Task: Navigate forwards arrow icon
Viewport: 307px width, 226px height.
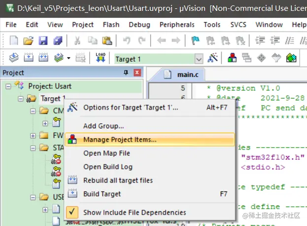Action: pyautogui.click(x=176, y=40)
